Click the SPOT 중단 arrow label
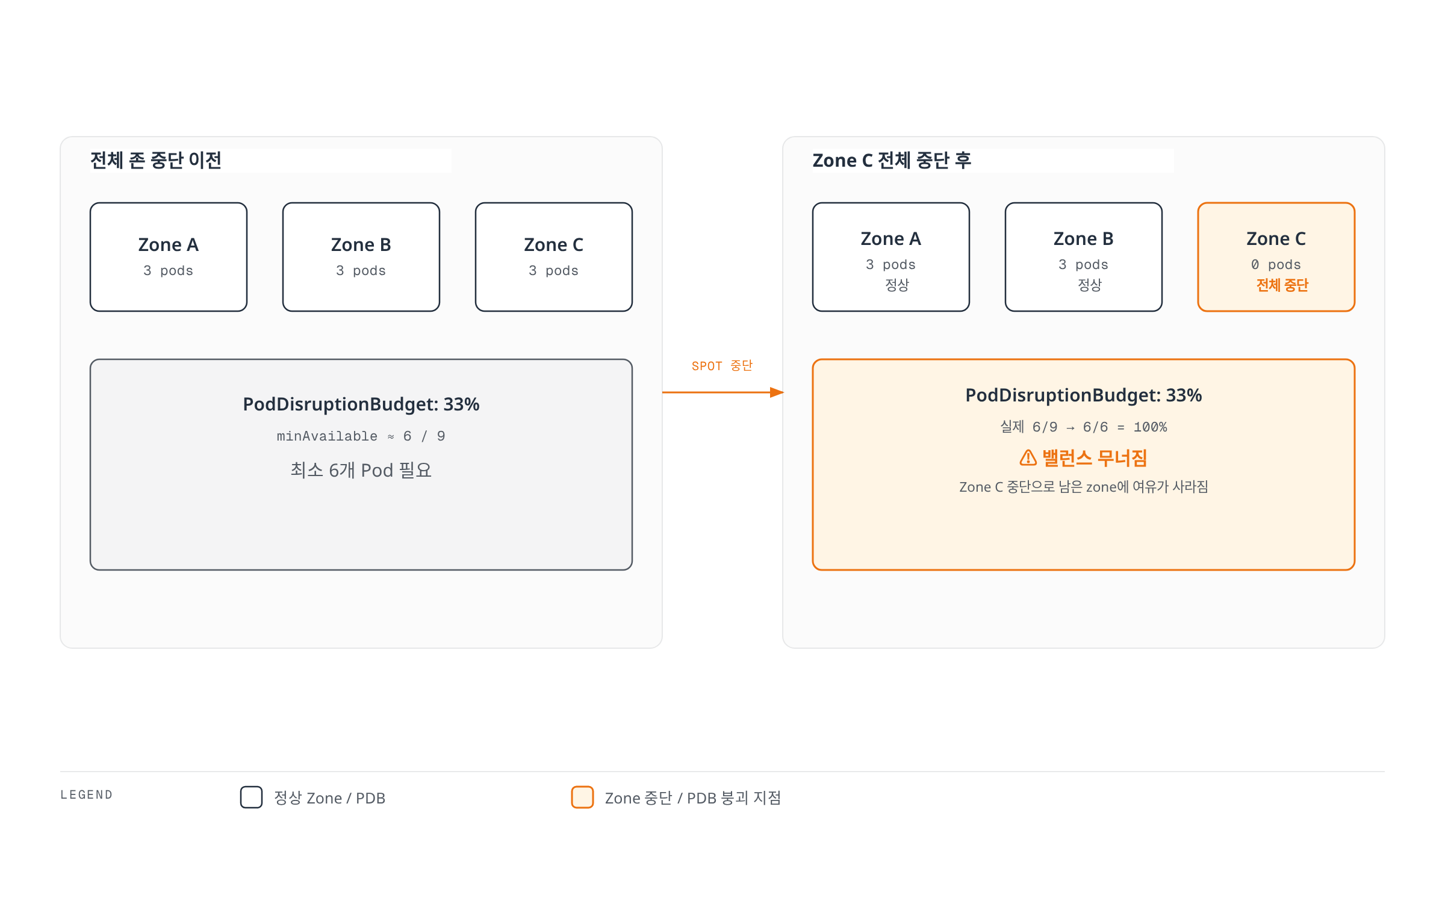1445x904 pixels. (722, 366)
